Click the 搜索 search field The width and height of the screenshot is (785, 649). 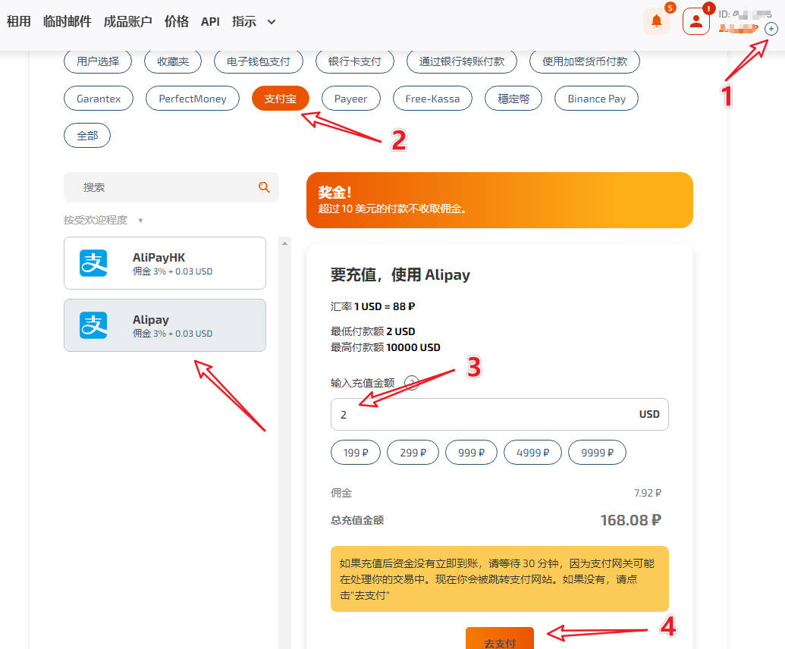click(171, 187)
